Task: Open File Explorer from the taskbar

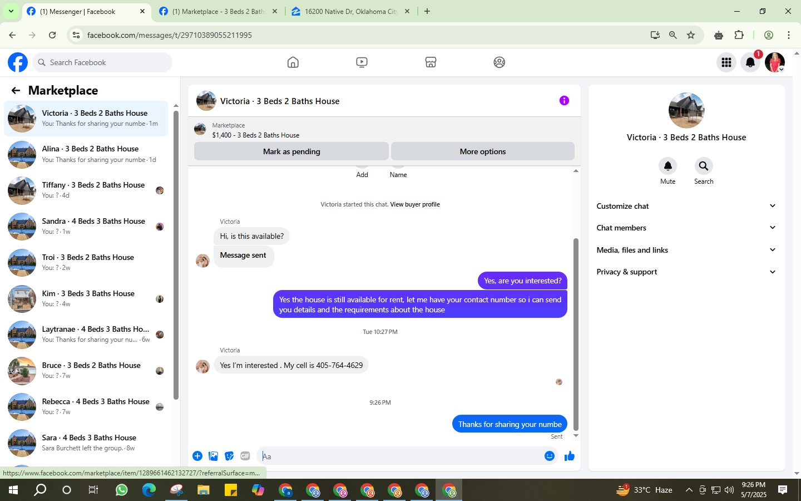Action: click(203, 490)
